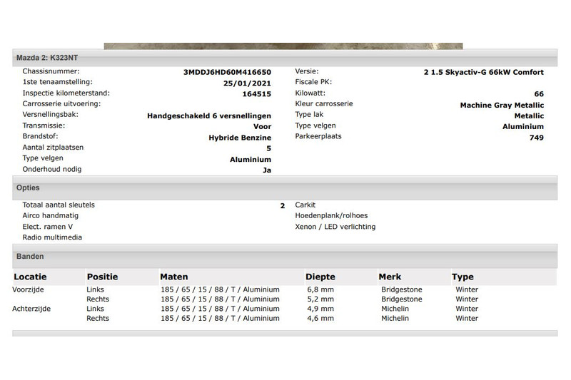The image size is (571, 380).
Task: Select the Positie column header
Action: [x=102, y=277]
